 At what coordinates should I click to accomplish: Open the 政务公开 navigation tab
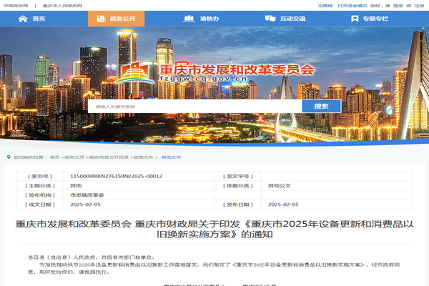[115, 18]
